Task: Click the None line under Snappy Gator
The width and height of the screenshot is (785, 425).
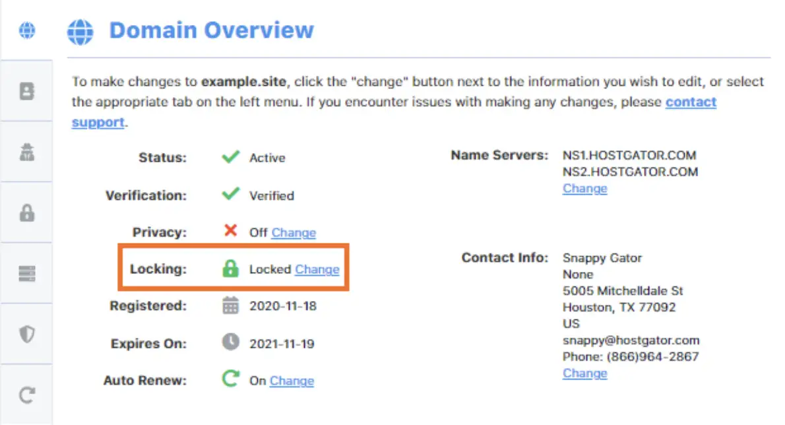Action: pos(578,275)
